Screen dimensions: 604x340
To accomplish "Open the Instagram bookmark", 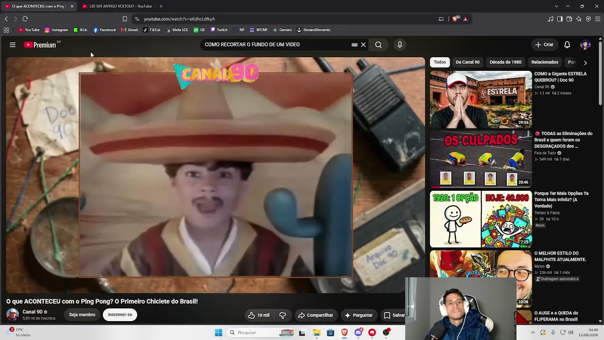I will 57,30.
